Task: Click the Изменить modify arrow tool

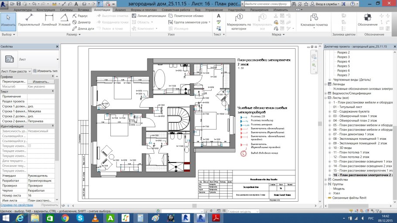Action: pyautogui.click(x=8, y=20)
